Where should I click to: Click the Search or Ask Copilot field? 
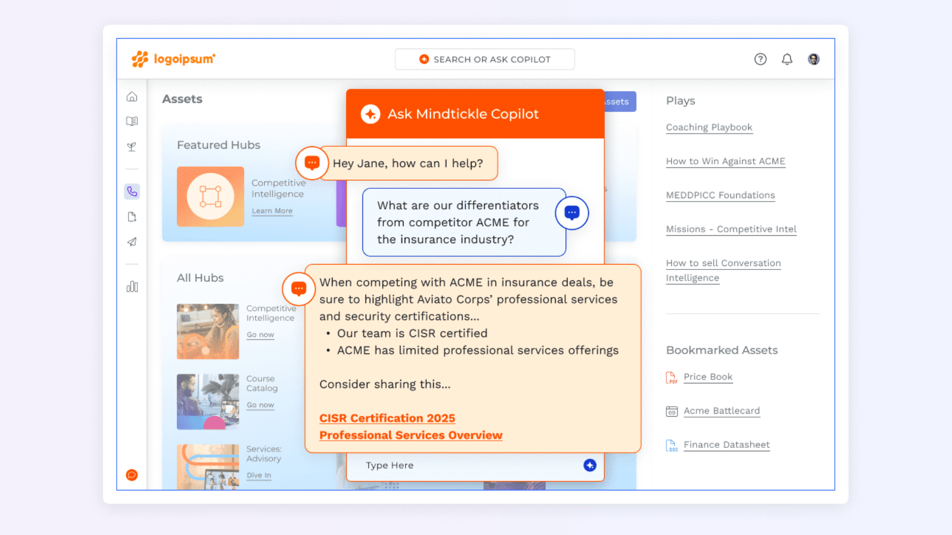coord(484,59)
